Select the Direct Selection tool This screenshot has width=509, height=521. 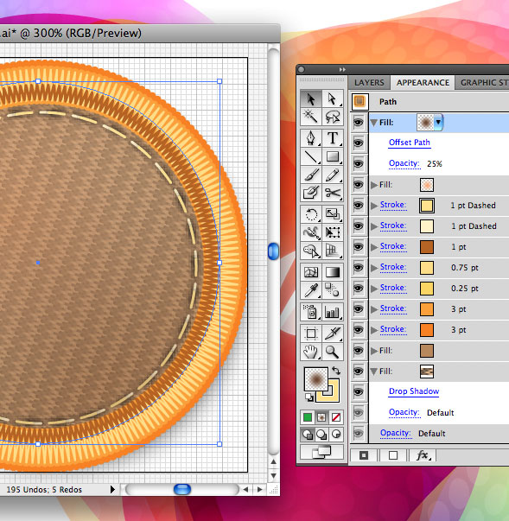coord(332,98)
